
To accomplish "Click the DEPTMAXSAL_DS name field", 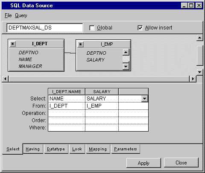I will 45,28.
